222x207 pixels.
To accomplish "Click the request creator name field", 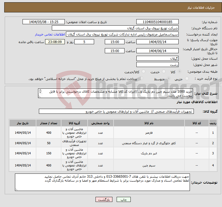I will point(122,34).
